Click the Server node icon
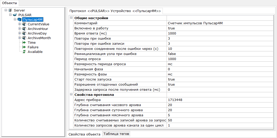 [x=11, y=10]
